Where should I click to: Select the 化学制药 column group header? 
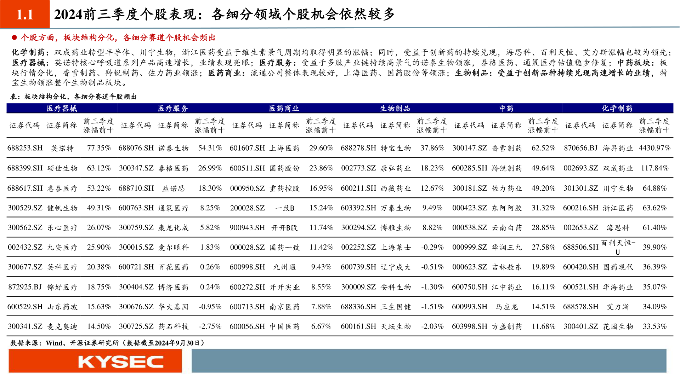(x=617, y=108)
